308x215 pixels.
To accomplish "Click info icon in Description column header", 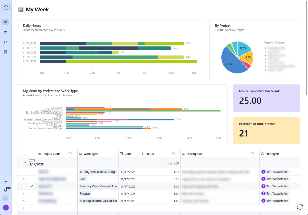I will [252, 154].
